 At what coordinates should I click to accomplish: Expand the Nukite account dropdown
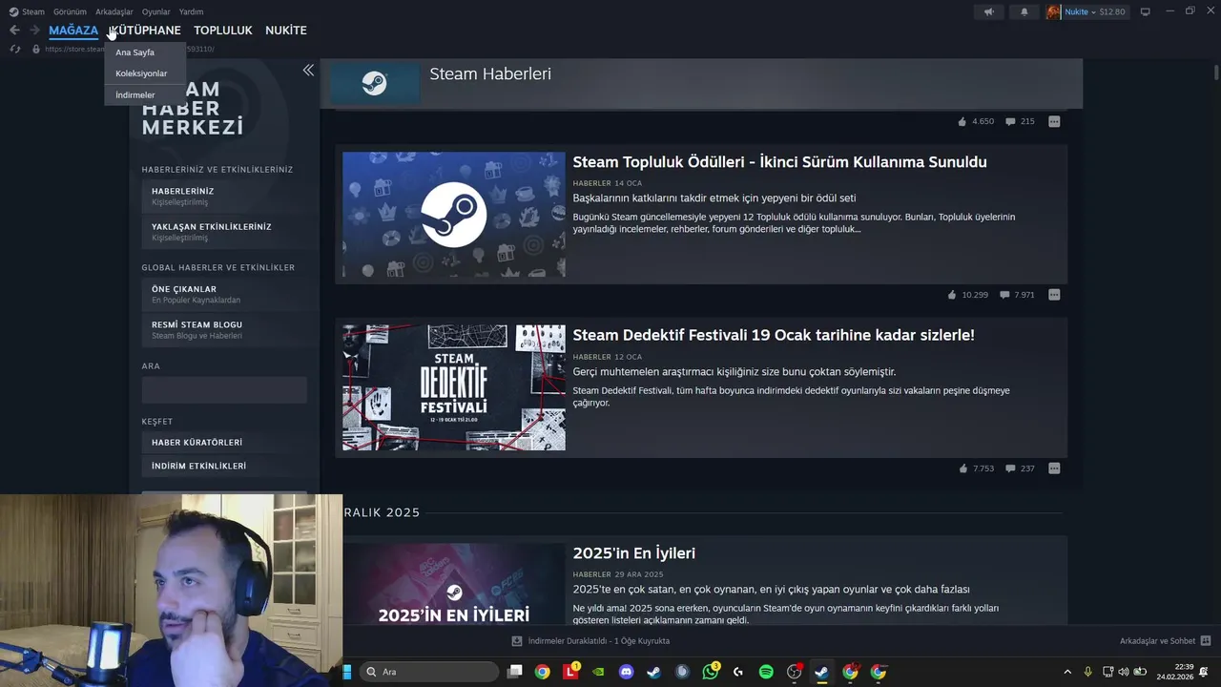tap(1094, 11)
